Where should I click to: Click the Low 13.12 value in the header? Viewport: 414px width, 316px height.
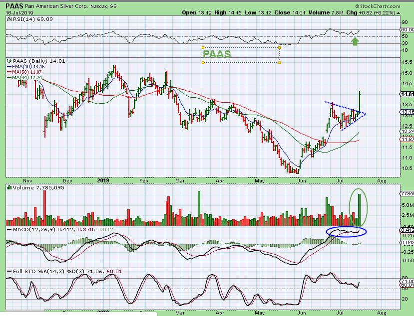tap(258, 12)
